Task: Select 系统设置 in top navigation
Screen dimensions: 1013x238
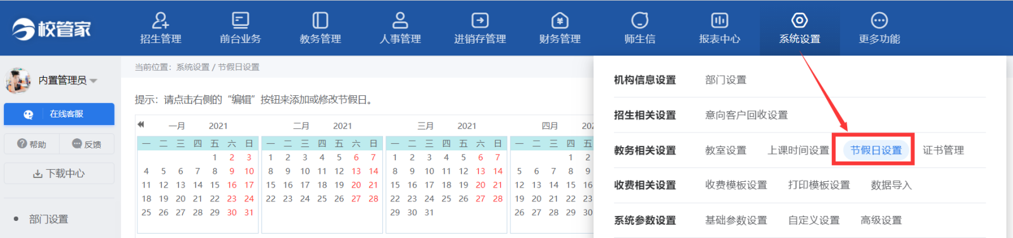Action: [x=800, y=28]
